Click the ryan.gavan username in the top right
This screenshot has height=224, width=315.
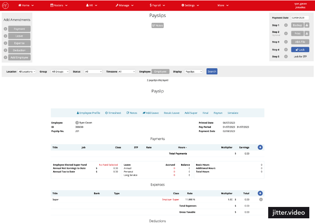[300, 3]
